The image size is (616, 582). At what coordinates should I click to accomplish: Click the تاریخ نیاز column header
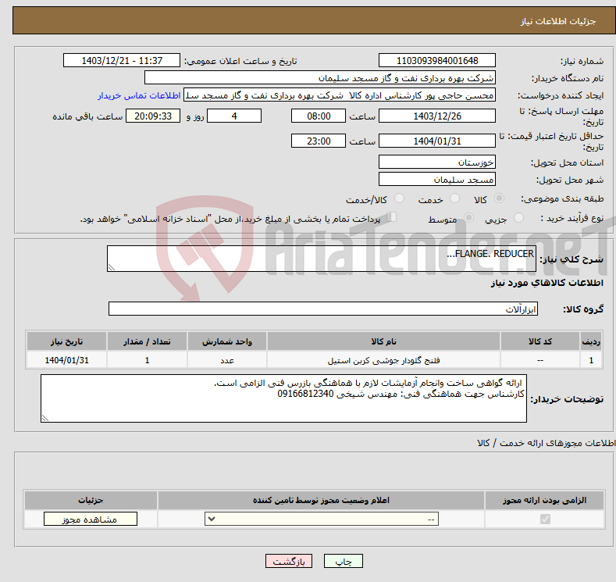click(66, 341)
